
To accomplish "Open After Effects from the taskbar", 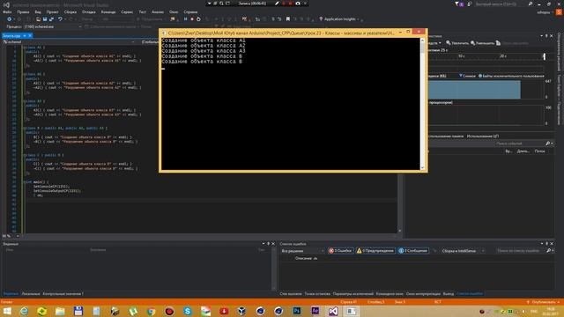I will click(315, 311).
